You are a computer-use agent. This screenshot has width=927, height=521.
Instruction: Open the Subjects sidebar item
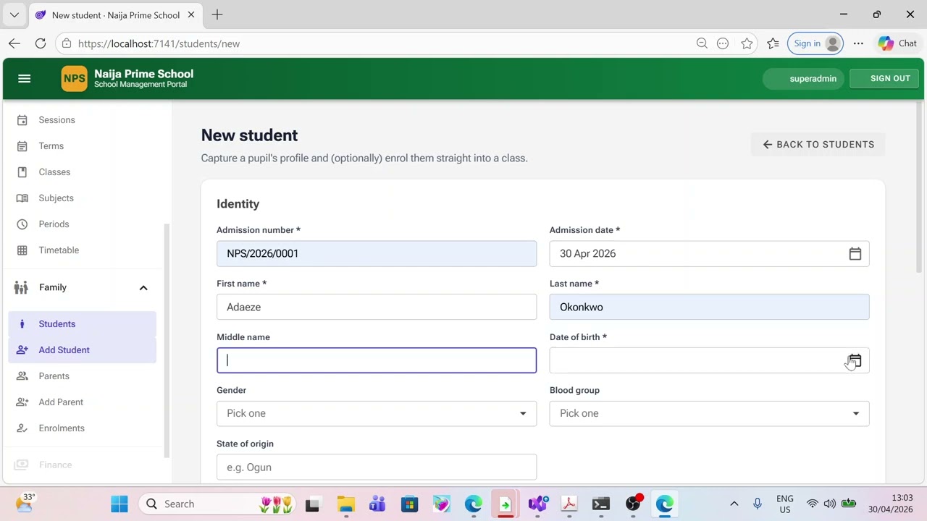click(56, 198)
